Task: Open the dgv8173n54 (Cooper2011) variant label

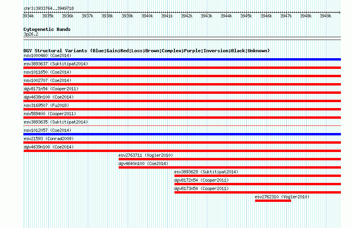Action: click(201, 188)
